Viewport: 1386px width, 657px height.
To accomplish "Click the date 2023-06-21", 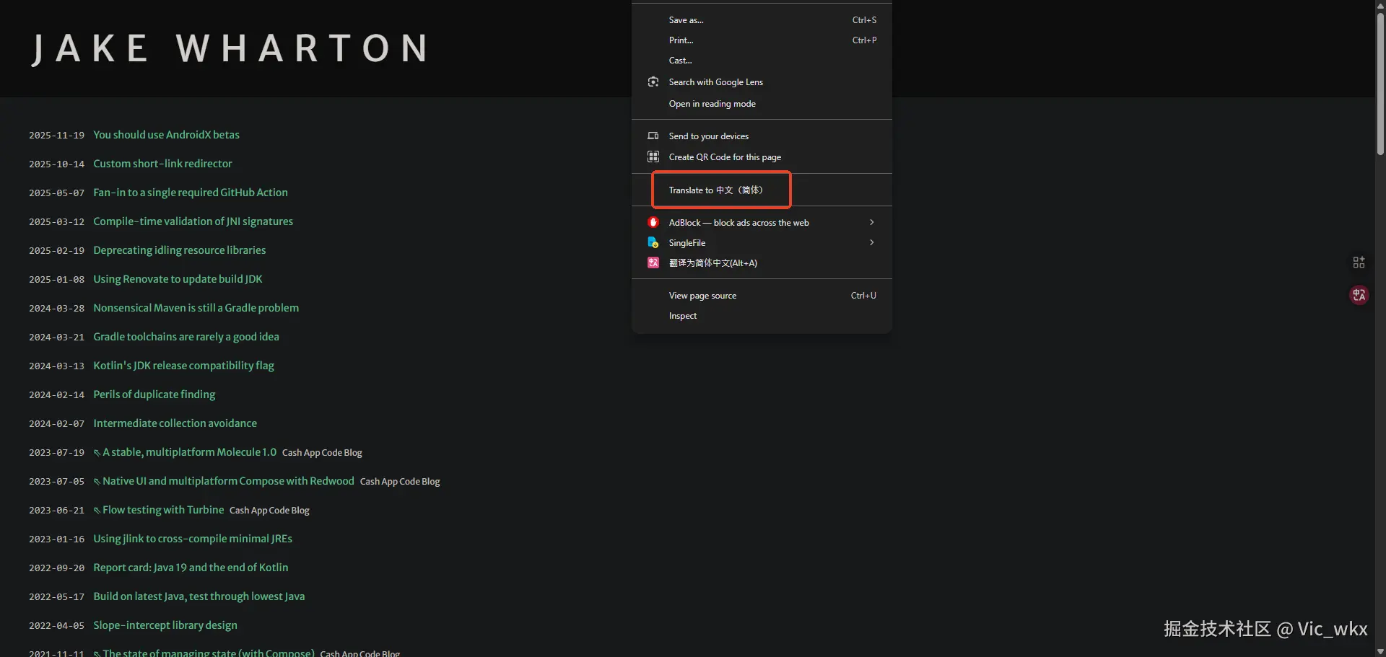I will pos(56,511).
